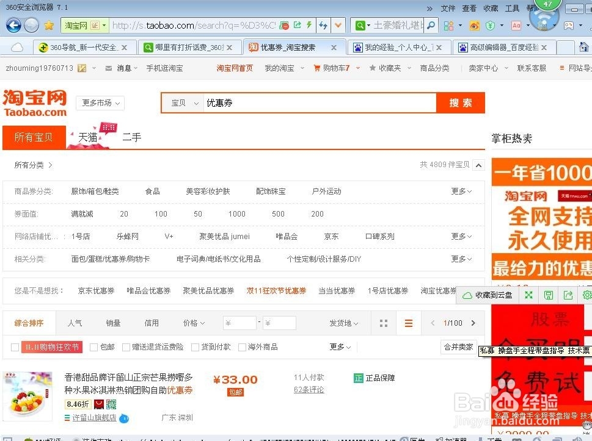Enable the 包邮 free shipping checkbox
This screenshot has width=592, height=441.
(93, 347)
